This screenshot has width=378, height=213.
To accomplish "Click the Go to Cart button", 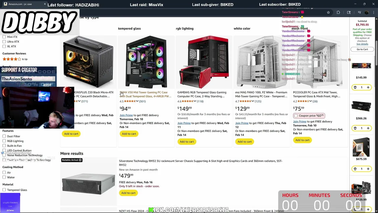I will tap(362, 49).
